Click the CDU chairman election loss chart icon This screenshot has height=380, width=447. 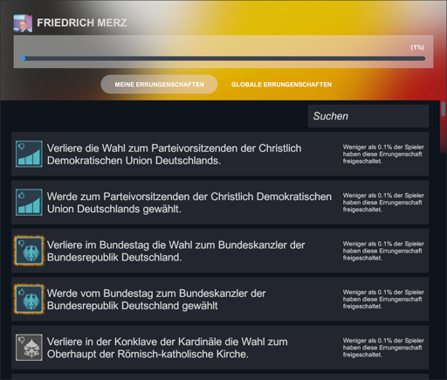[x=29, y=154]
